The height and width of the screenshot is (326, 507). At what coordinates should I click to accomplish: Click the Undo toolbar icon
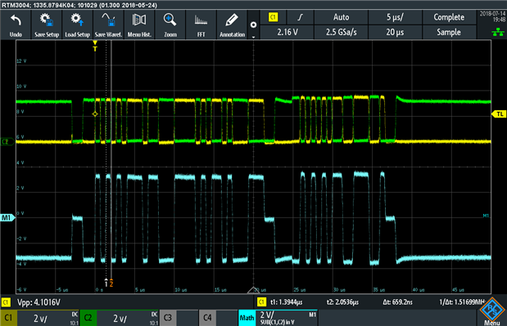(x=16, y=25)
